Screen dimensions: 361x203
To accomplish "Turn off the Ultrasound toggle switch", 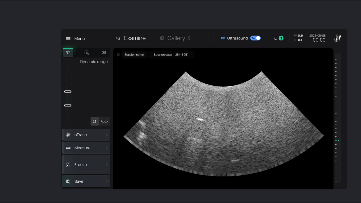I will tap(256, 38).
